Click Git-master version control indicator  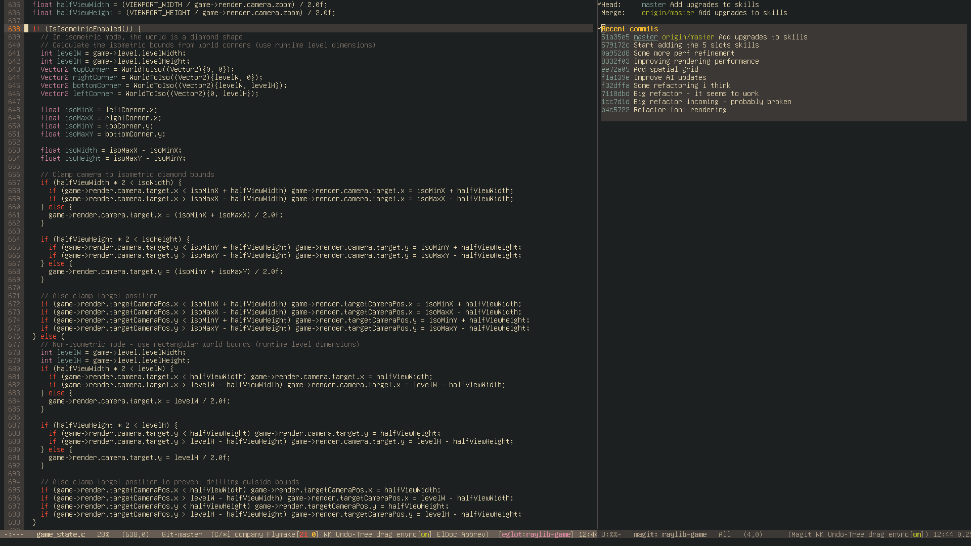pyautogui.click(x=182, y=534)
